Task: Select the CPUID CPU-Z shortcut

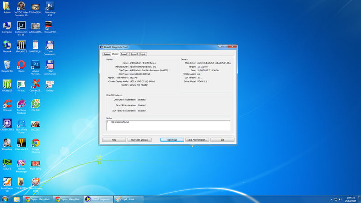Action: click(x=7, y=124)
